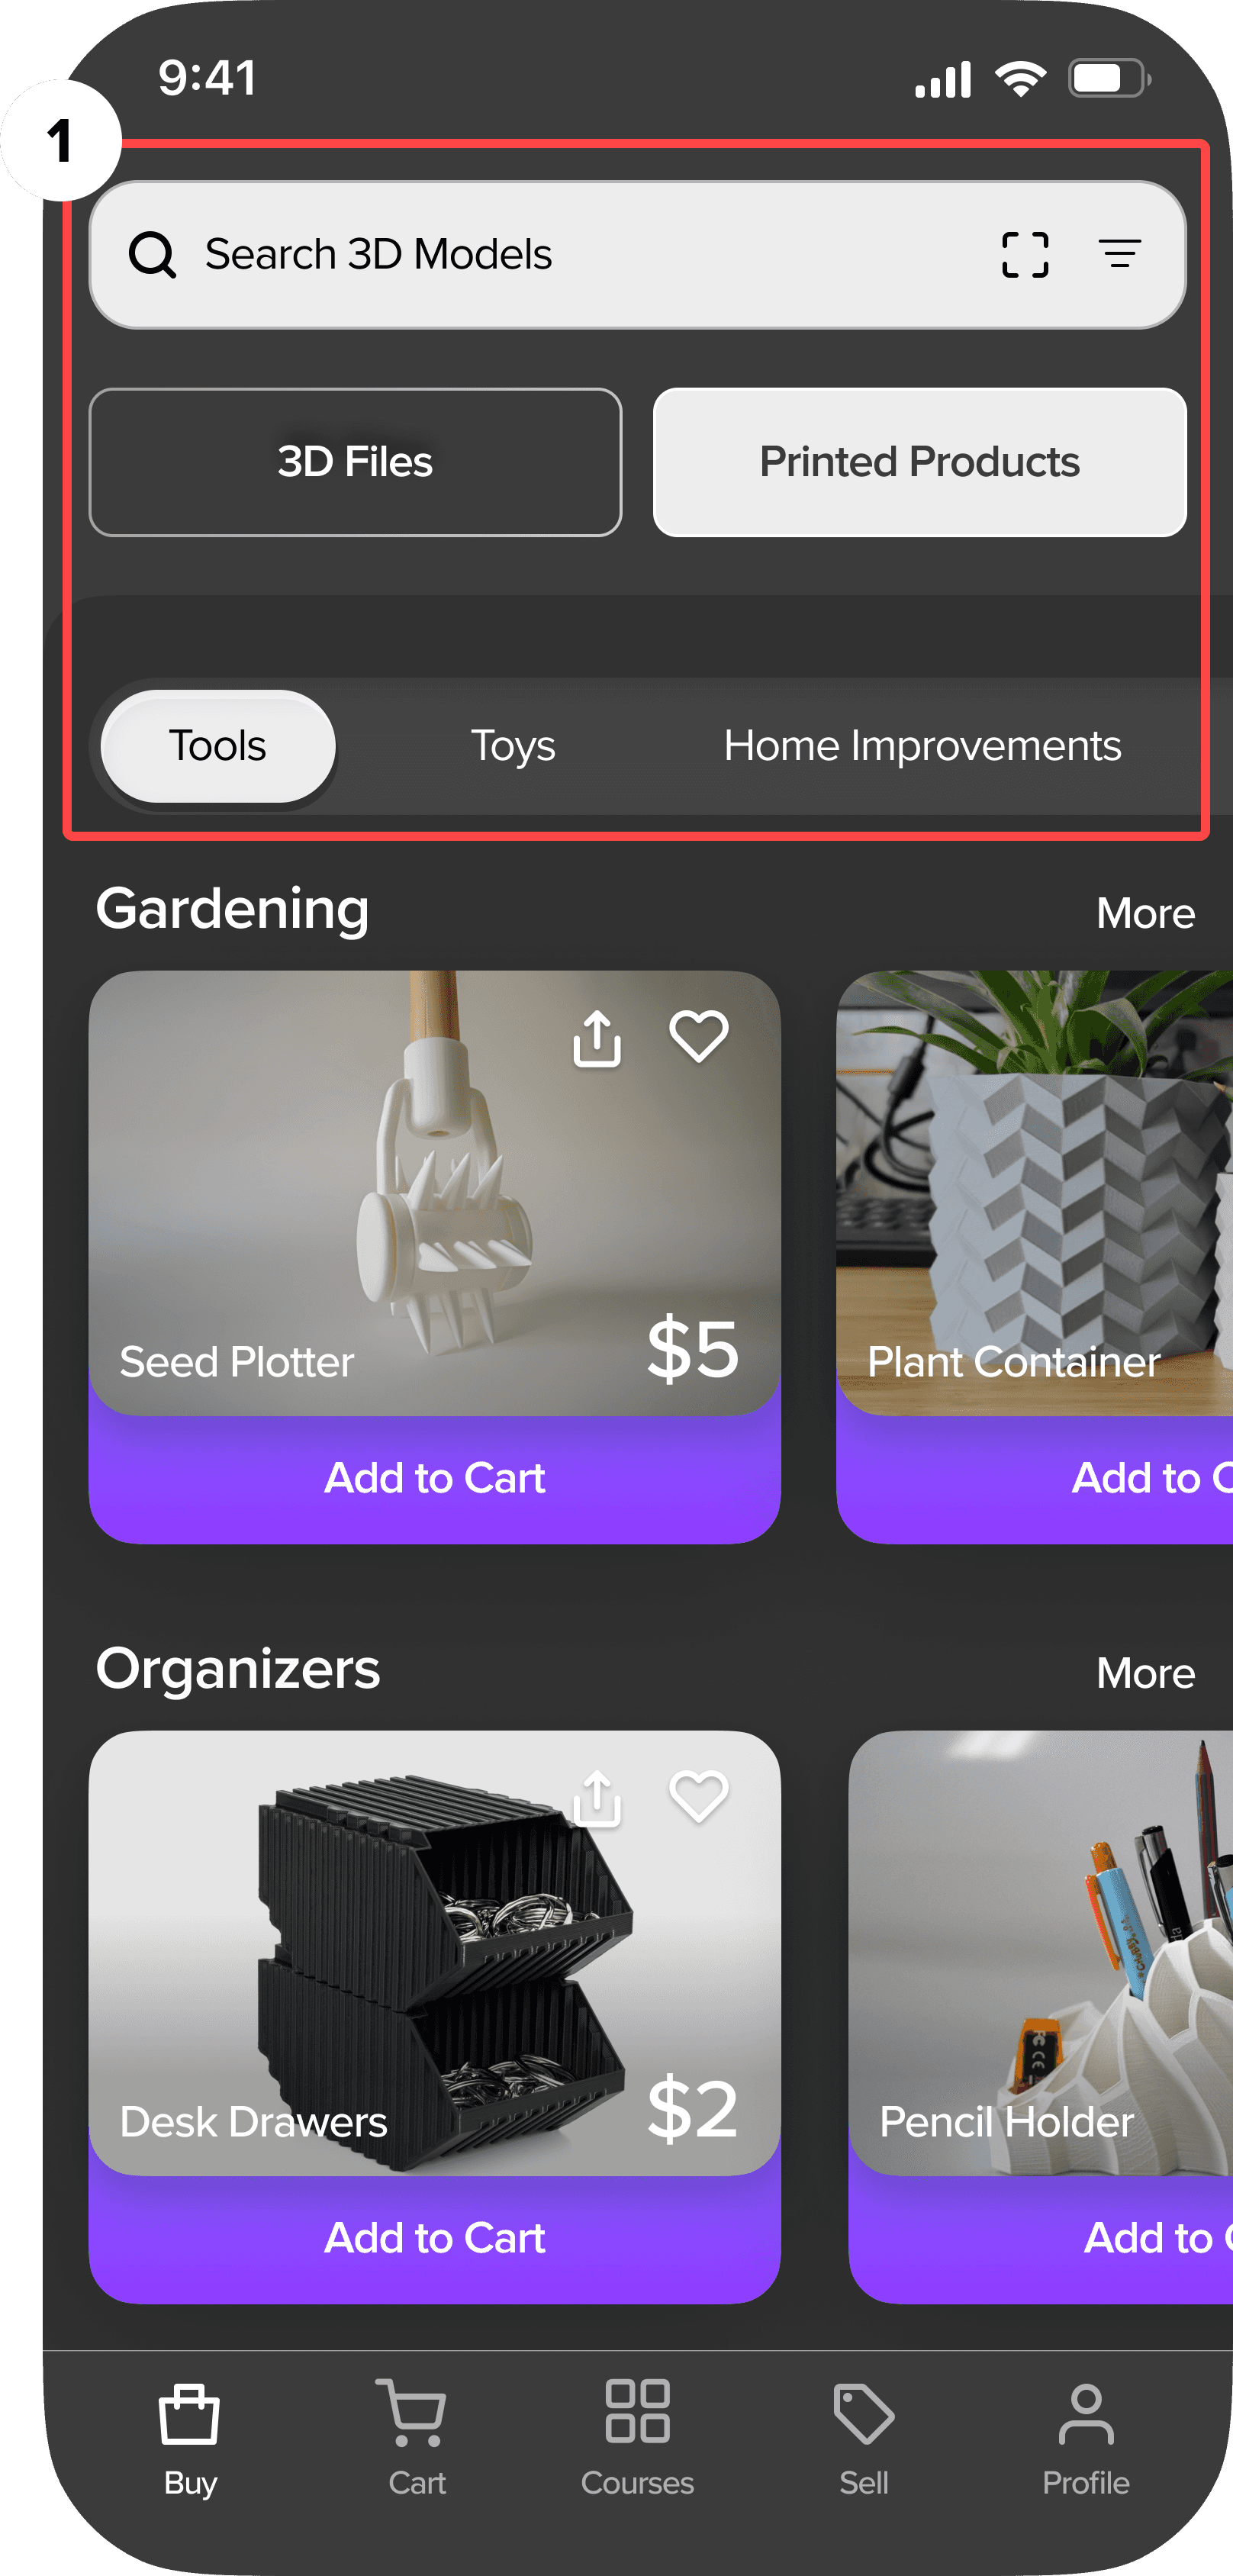
Task: Expand Organizers section with More
Action: pos(1145,1673)
